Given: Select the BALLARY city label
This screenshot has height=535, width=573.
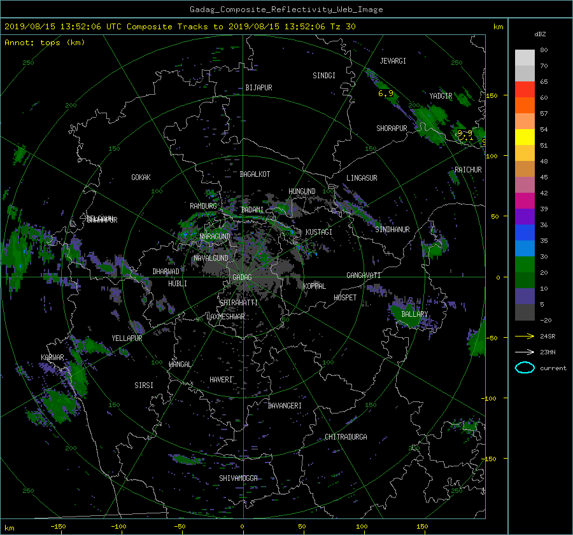Looking at the screenshot, I should click(x=414, y=314).
